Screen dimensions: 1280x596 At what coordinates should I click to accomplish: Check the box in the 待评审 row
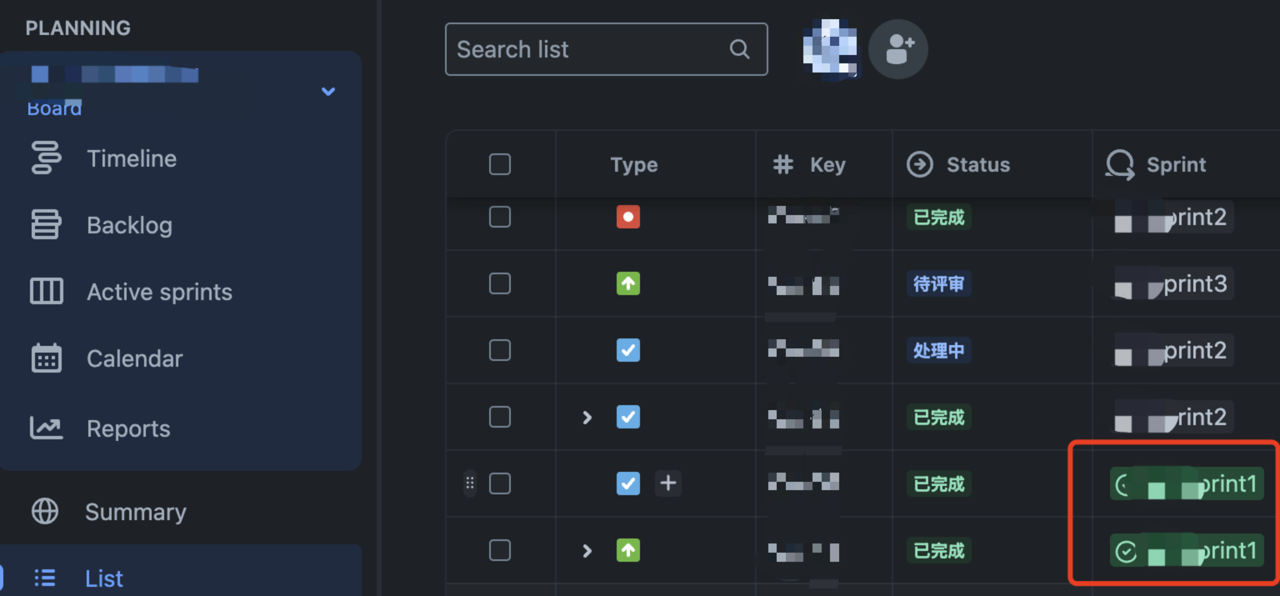point(500,283)
